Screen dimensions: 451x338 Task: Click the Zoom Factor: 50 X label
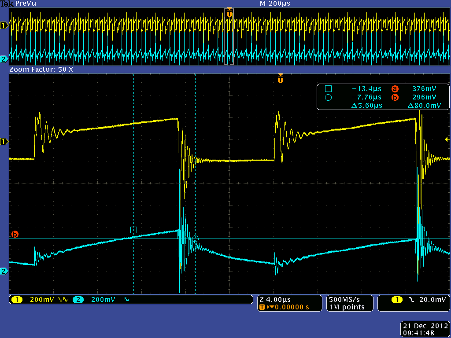click(x=41, y=69)
